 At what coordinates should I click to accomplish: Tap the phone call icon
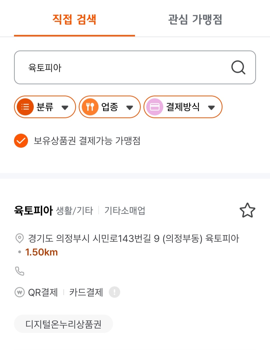(20, 271)
